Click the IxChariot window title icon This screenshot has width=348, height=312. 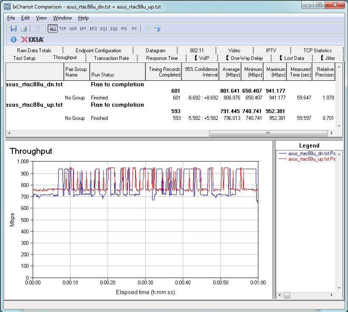tap(7, 7)
